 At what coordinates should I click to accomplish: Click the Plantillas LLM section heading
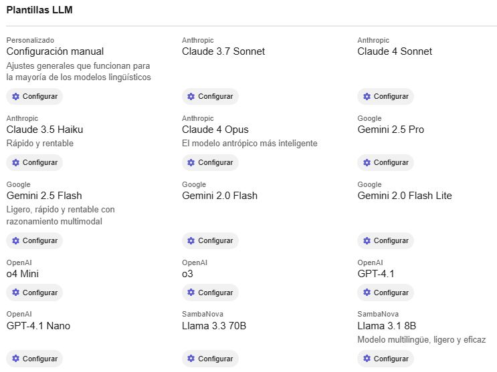tap(39, 10)
